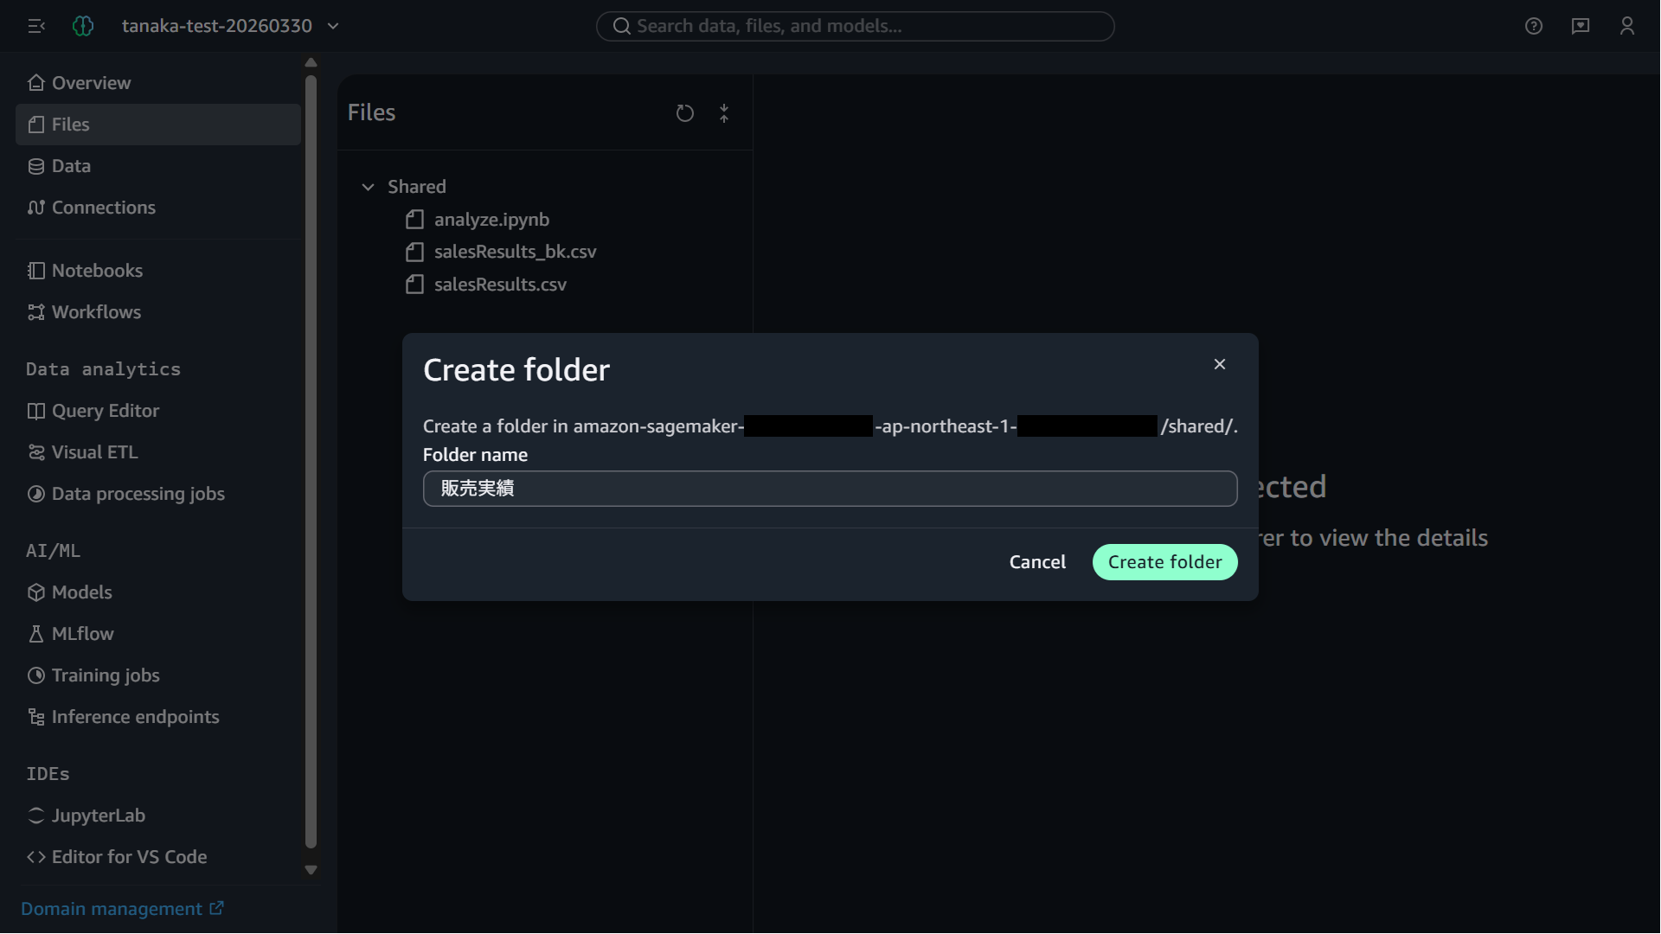
Task: Click the sidebar scrollbar down arrow
Action: point(311,870)
